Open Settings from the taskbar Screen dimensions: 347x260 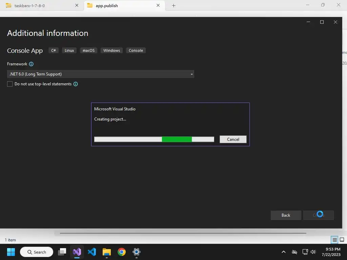tap(136, 252)
